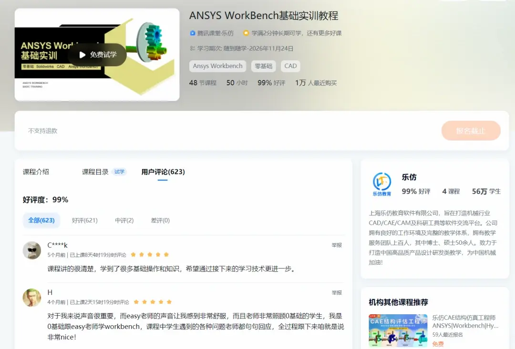Click the 试学 badge beside 课程目录
The height and width of the screenshot is (349, 515).
119,171
